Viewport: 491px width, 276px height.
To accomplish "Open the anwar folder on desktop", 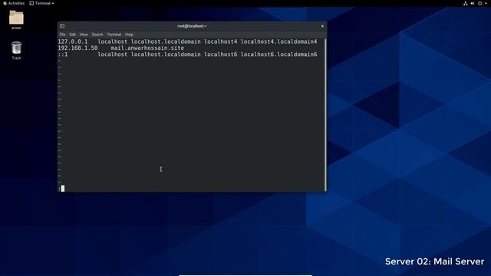I will (x=16, y=20).
